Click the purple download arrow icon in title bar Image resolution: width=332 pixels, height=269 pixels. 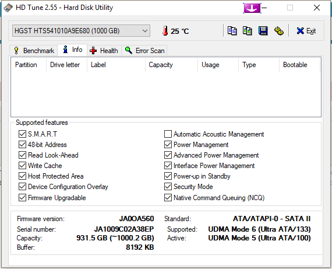pyautogui.click(x=252, y=8)
